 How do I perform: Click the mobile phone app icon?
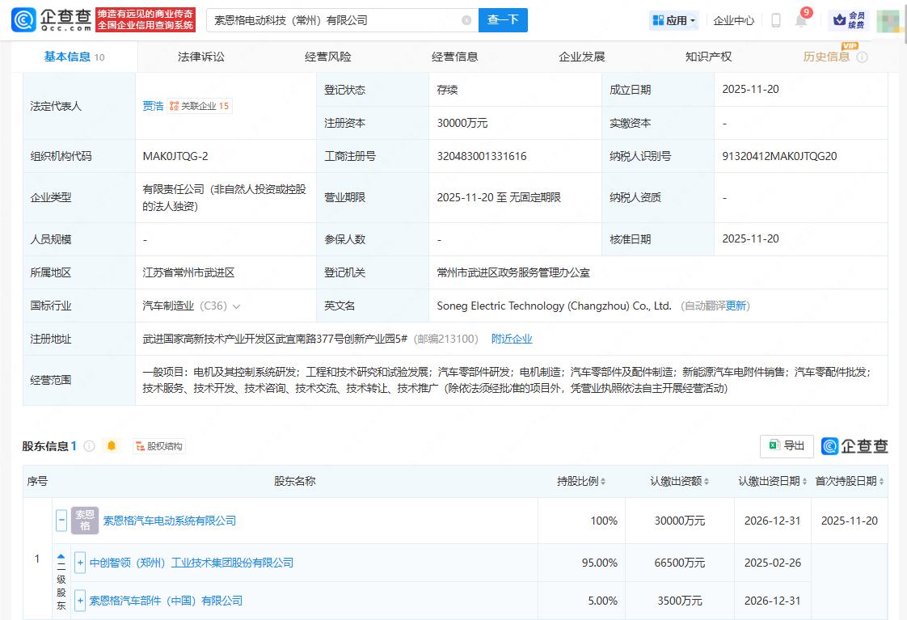point(775,20)
